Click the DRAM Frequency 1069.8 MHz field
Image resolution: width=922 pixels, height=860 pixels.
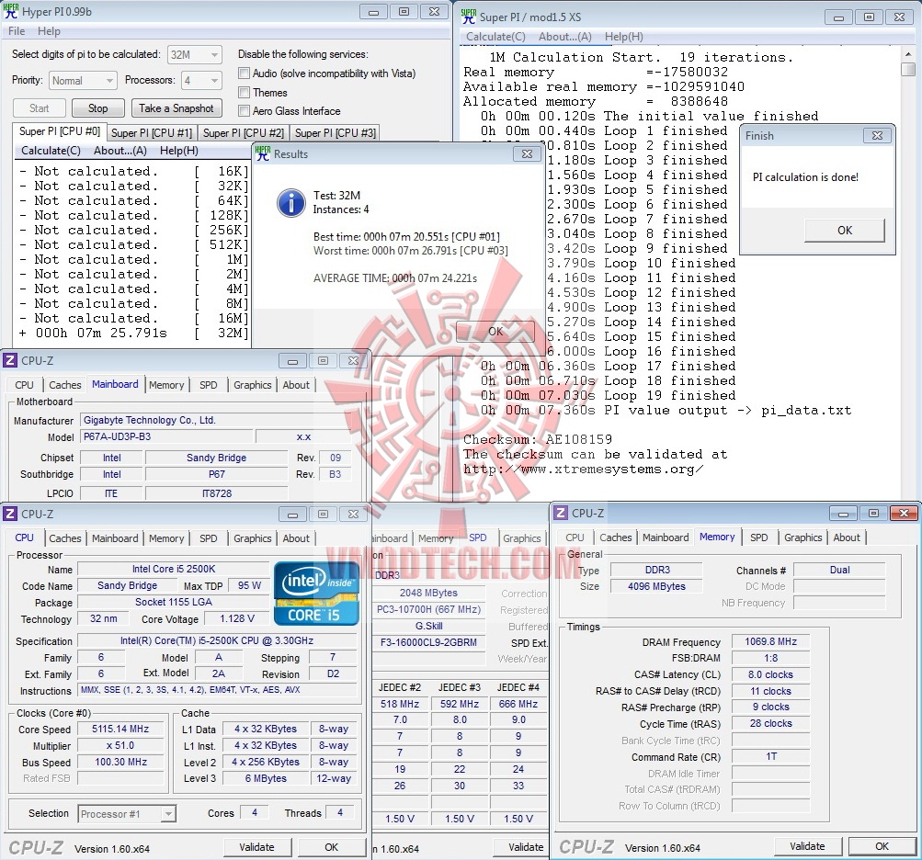(x=770, y=641)
